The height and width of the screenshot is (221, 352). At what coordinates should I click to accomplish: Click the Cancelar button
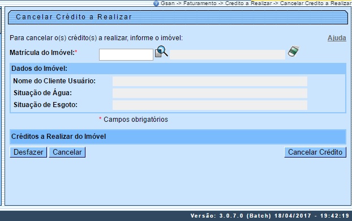click(67, 152)
